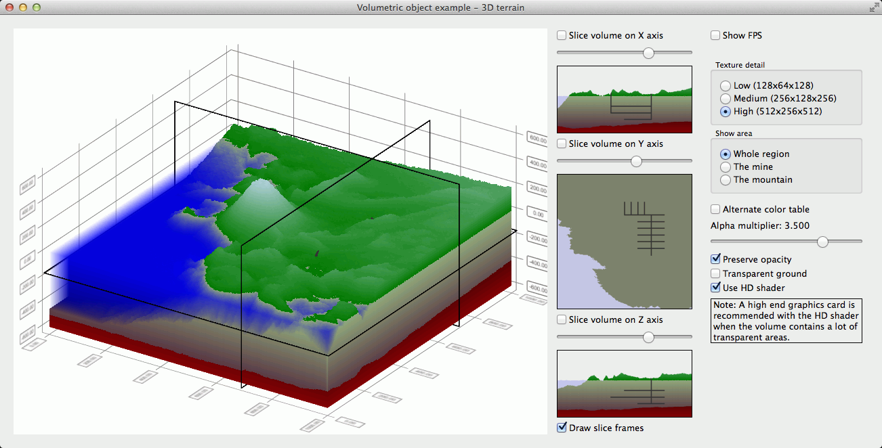Enable the Slice volume on X axis checkbox
882x448 pixels.
561,35
